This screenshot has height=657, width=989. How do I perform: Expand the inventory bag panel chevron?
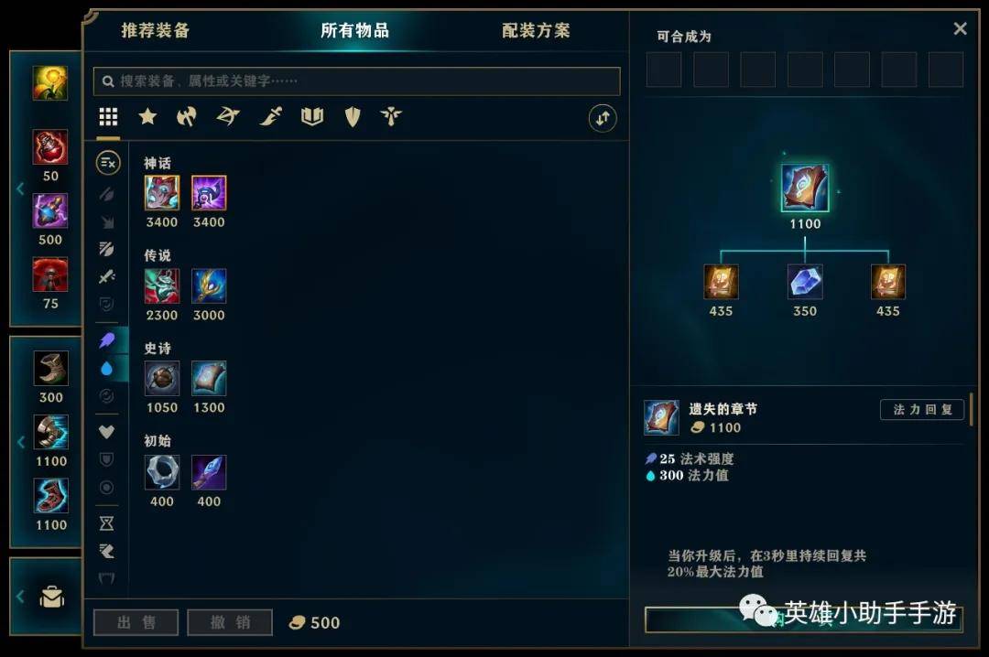tap(20, 596)
